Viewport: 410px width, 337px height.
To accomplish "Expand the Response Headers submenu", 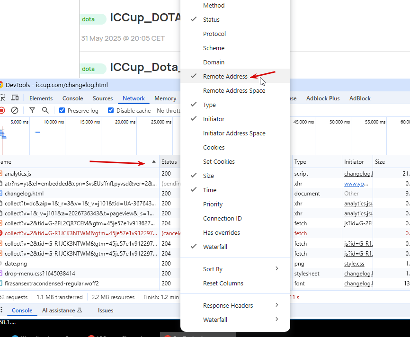I will 235,305.
